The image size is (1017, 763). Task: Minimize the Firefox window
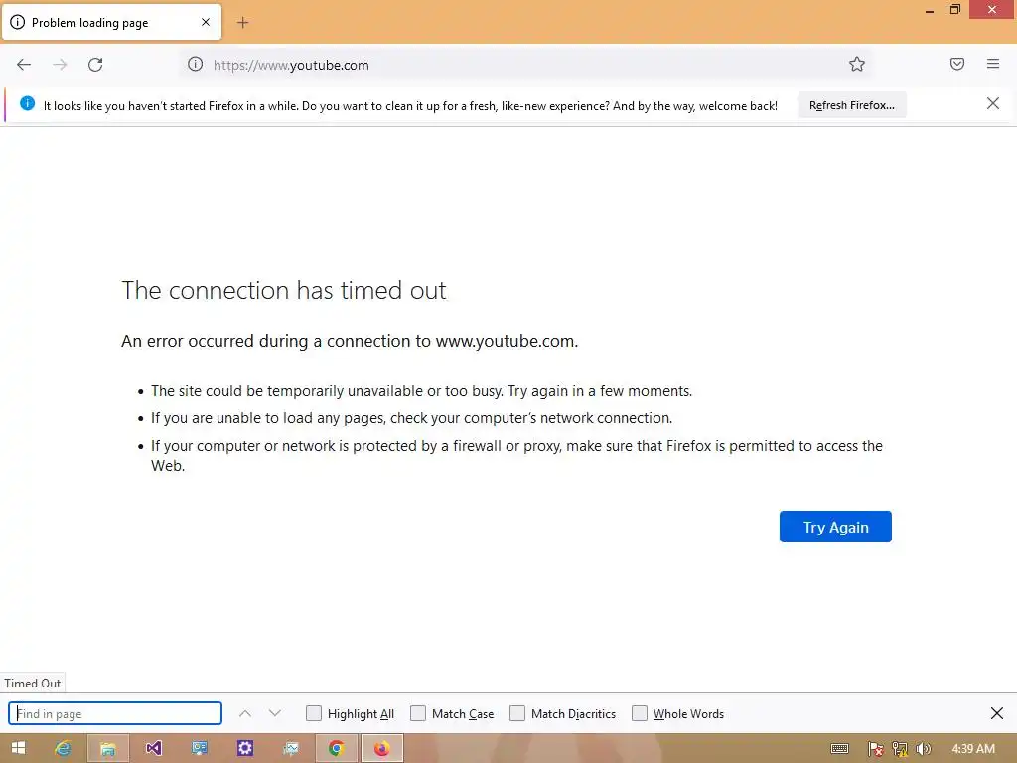click(930, 10)
